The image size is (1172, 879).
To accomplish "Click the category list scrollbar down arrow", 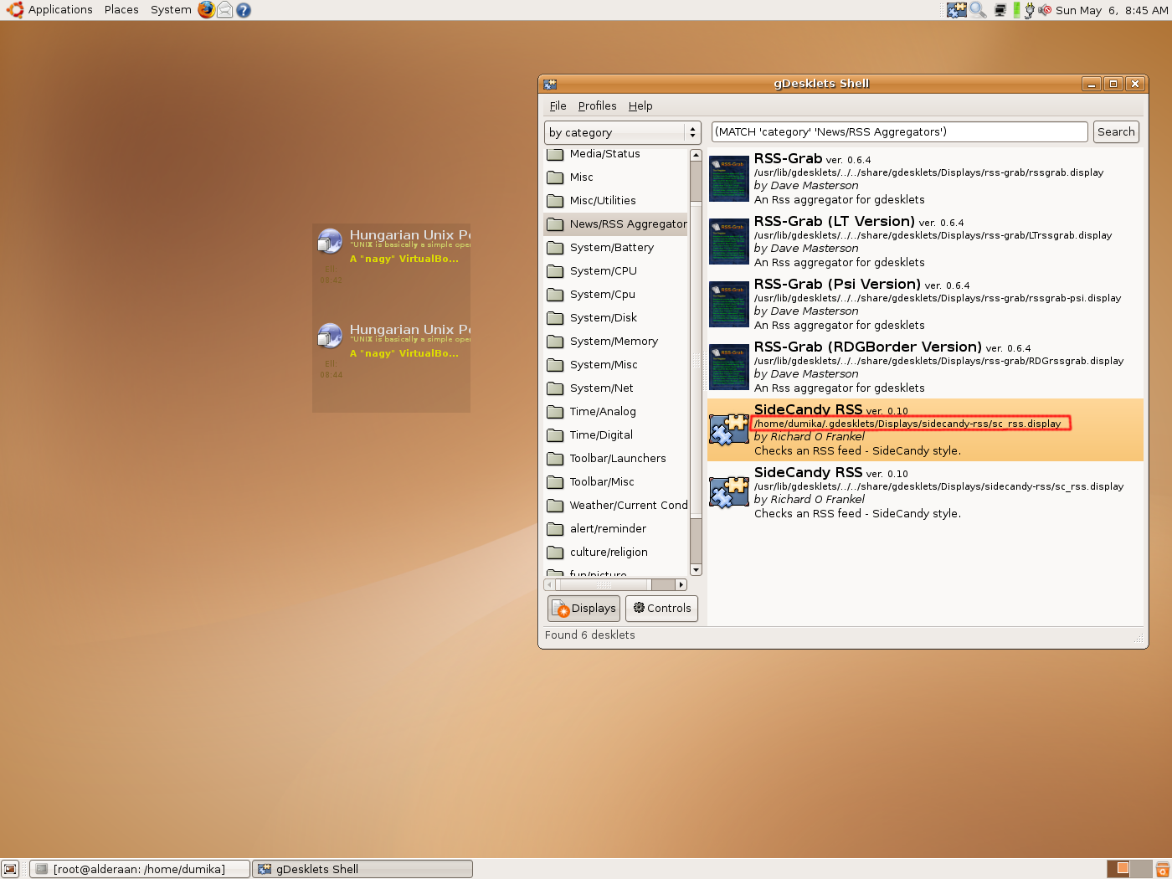I will pos(696,570).
